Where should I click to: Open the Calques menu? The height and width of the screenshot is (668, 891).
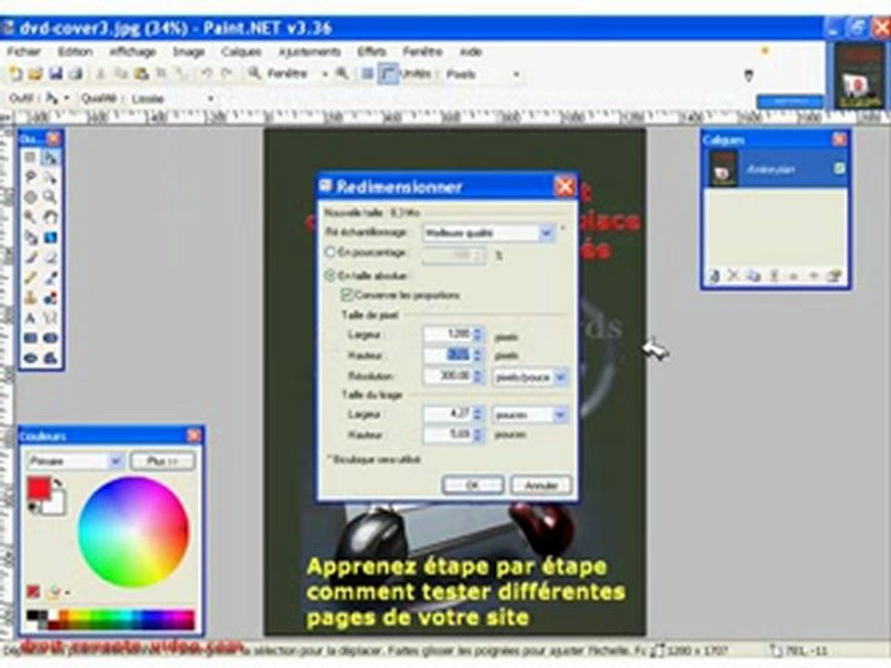click(241, 52)
